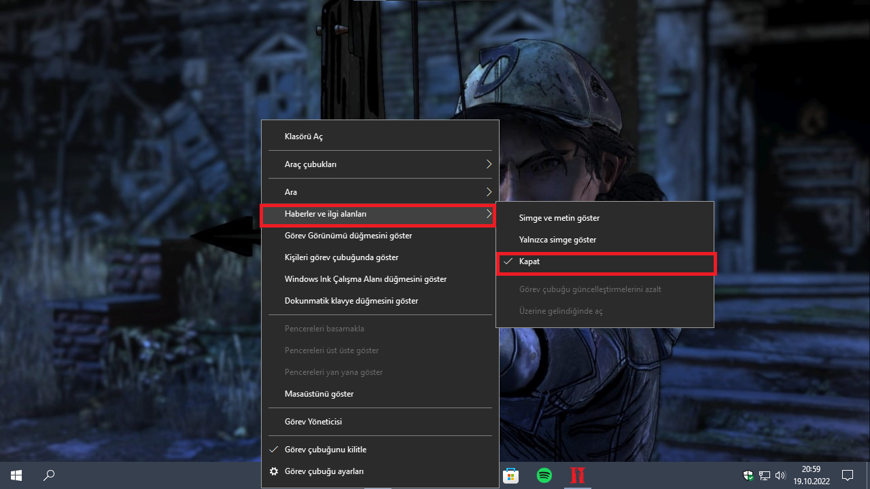Switch to the red app icon on taskbar
Image resolution: width=870 pixels, height=489 pixels.
(577, 475)
